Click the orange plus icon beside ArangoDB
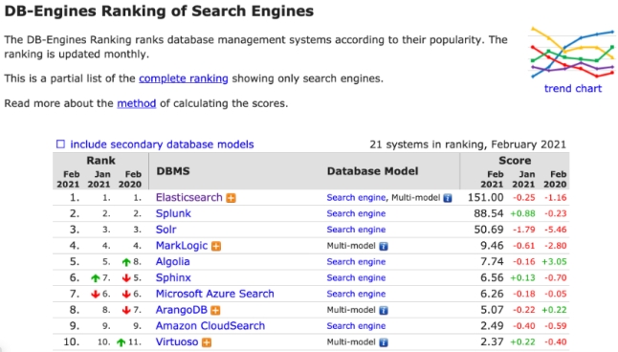Viewport: 618px width, 352px height. tap(215, 310)
